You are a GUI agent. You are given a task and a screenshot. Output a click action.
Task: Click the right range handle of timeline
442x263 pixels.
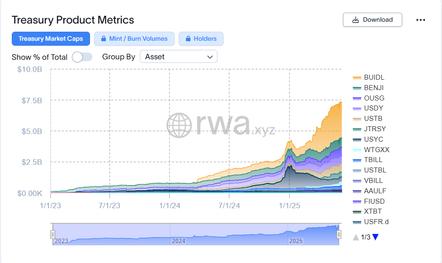click(339, 234)
